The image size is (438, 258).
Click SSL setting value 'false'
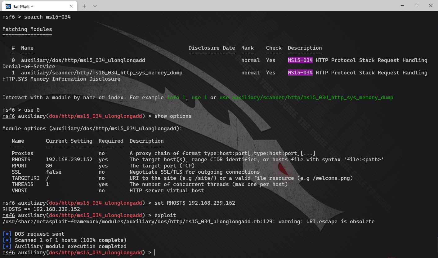click(54, 172)
